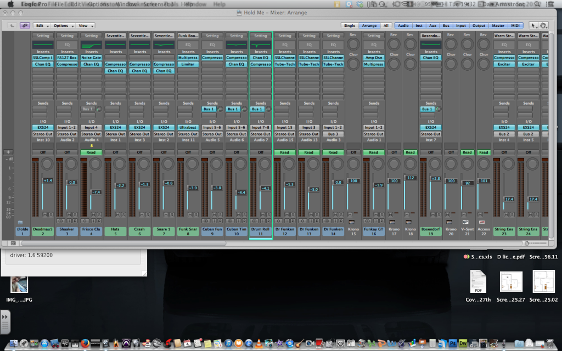The width and height of the screenshot is (562, 351).
Task: Mute the Hats channel strip
Action: tap(117, 214)
